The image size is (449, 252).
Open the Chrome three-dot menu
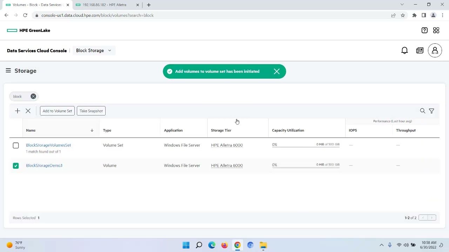[x=443, y=15]
